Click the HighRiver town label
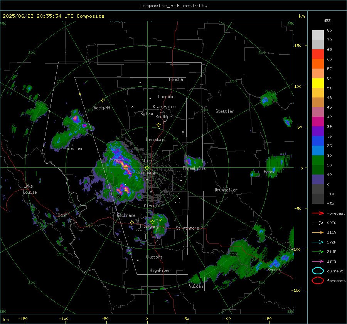The width and height of the screenshot is (347, 324). 160,270
